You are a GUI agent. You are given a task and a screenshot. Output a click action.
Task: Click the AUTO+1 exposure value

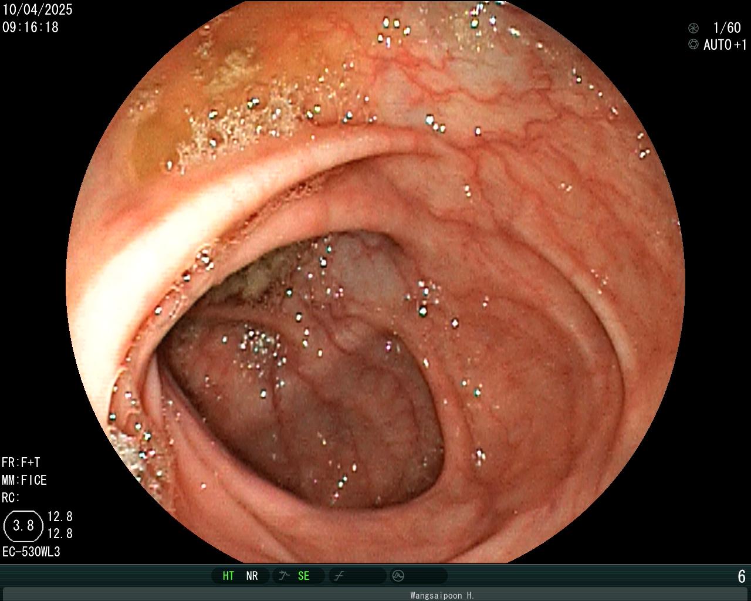[725, 45]
